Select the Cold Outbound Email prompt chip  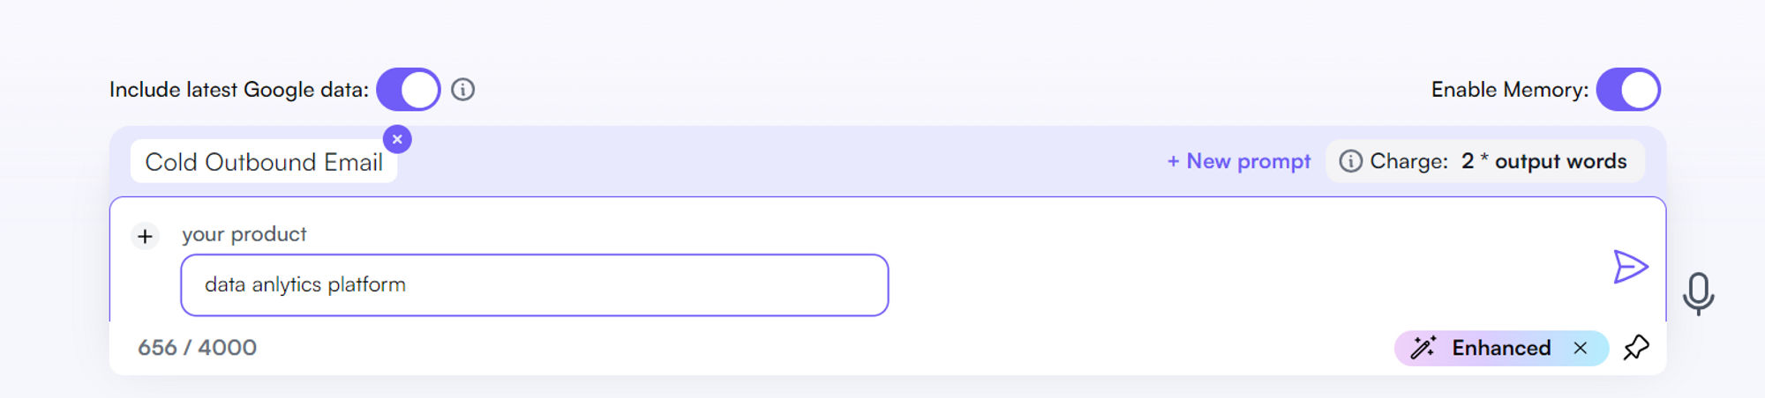click(263, 162)
